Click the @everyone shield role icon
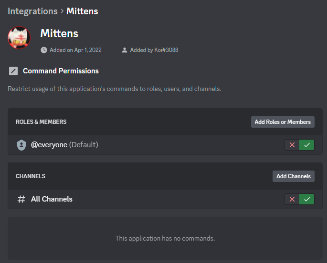 [21, 145]
